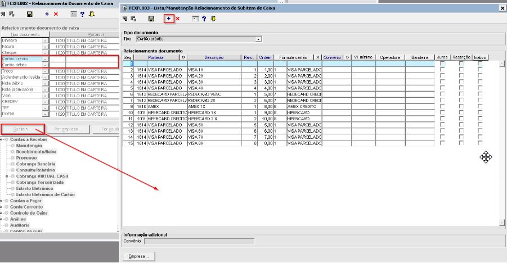Click Save disk icon in FCXFL003 toolbar
Viewport: 507px width, 263px height.
[x=151, y=19]
